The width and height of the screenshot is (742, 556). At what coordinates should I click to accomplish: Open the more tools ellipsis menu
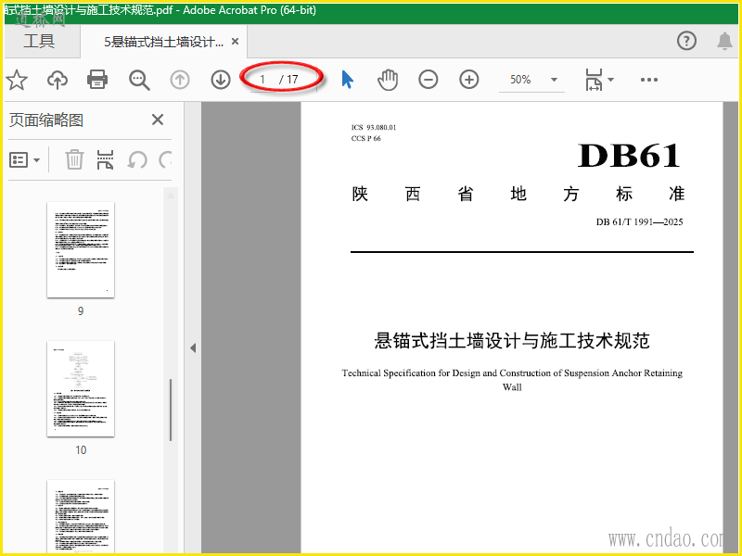(x=648, y=80)
